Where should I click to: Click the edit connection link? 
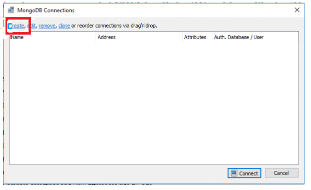pos(32,26)
